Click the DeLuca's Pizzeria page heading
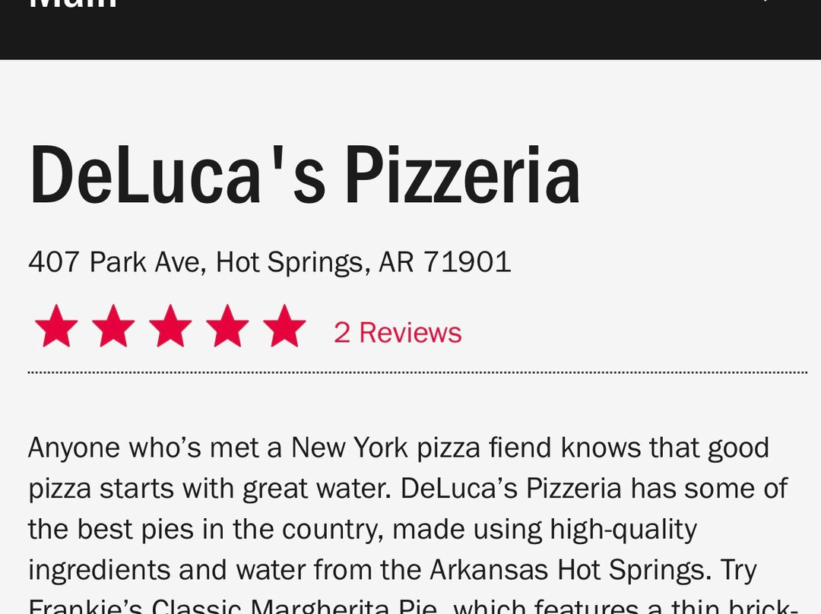Viewport: 821px width, 614px height. point(304,176)
